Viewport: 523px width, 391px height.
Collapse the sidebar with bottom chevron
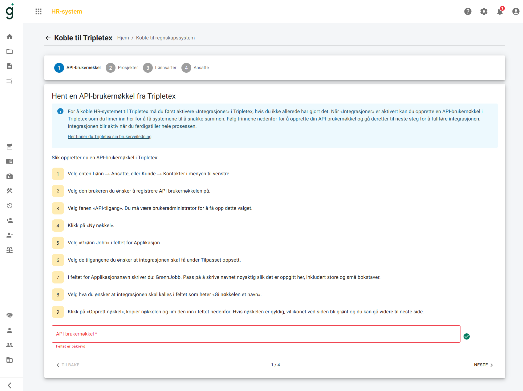[10, 385]
